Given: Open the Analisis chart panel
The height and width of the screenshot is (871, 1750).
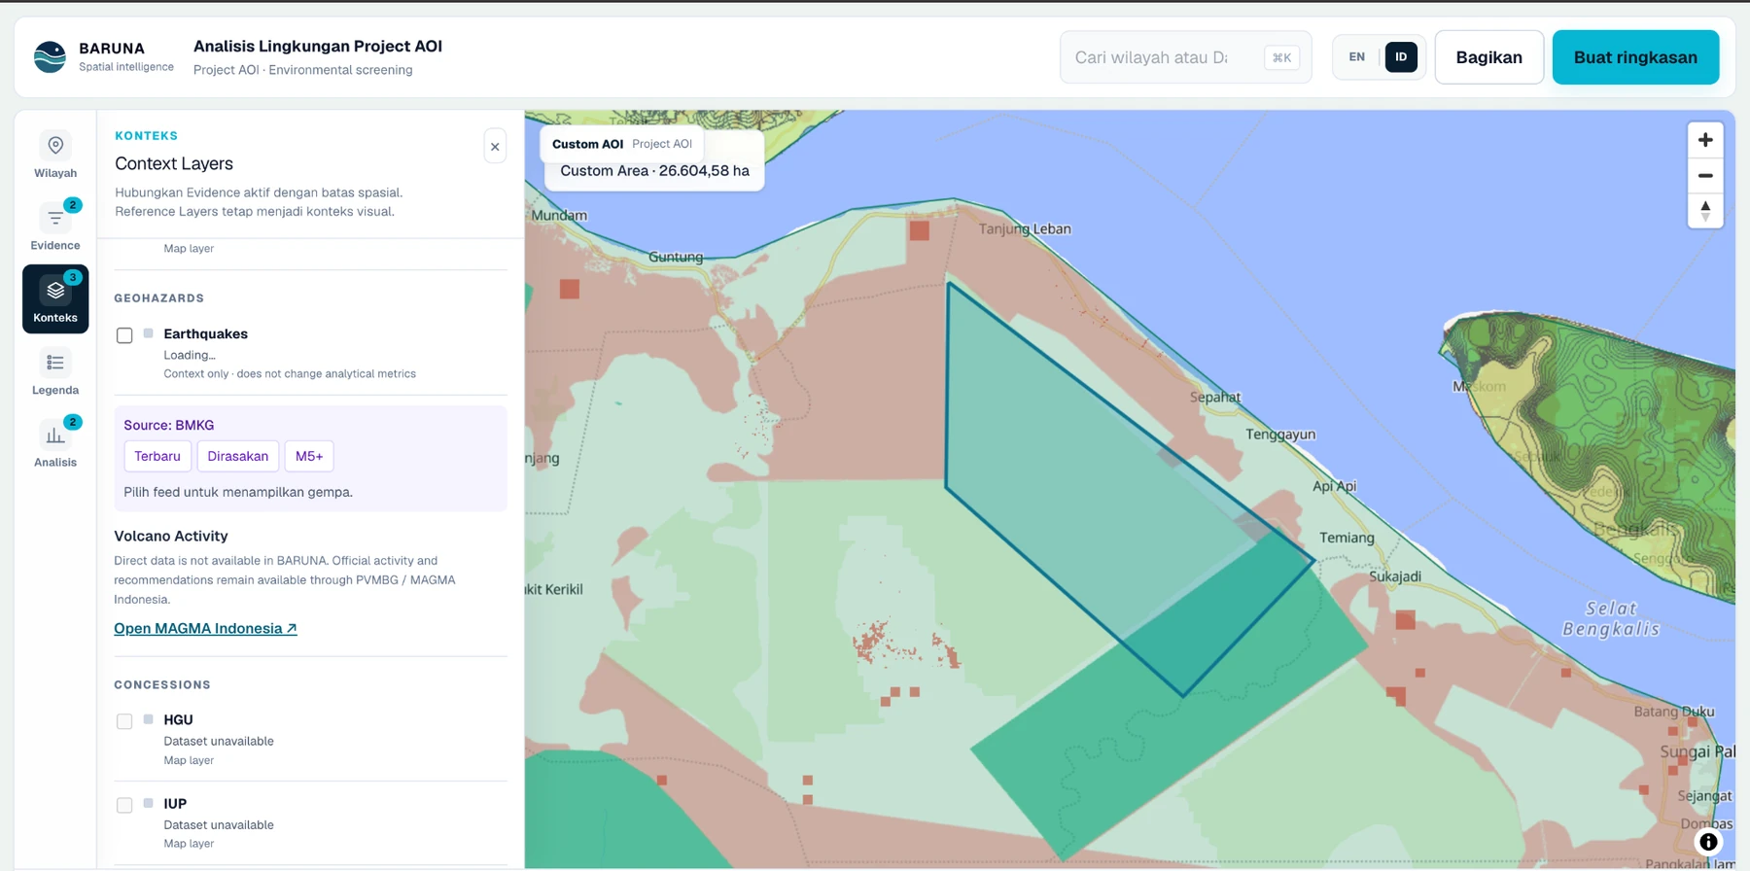Looking at the screenshot, I should coord(55,444).
